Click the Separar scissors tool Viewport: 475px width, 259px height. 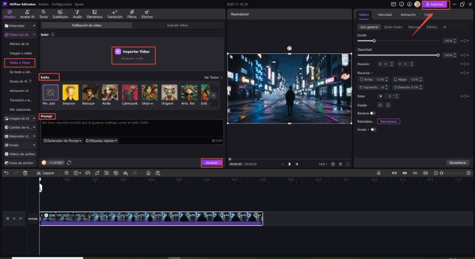coord(45,173)
